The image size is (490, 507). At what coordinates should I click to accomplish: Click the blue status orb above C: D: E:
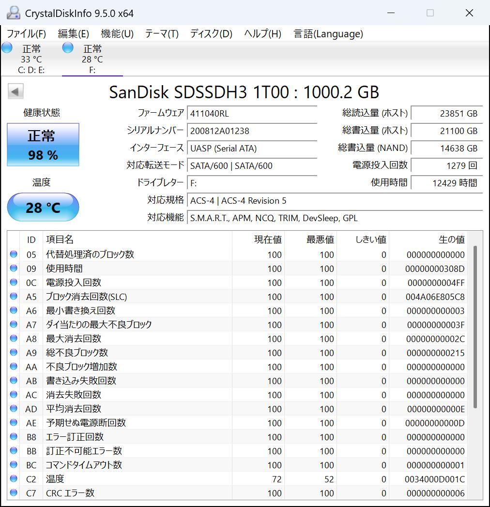(7, 47)
